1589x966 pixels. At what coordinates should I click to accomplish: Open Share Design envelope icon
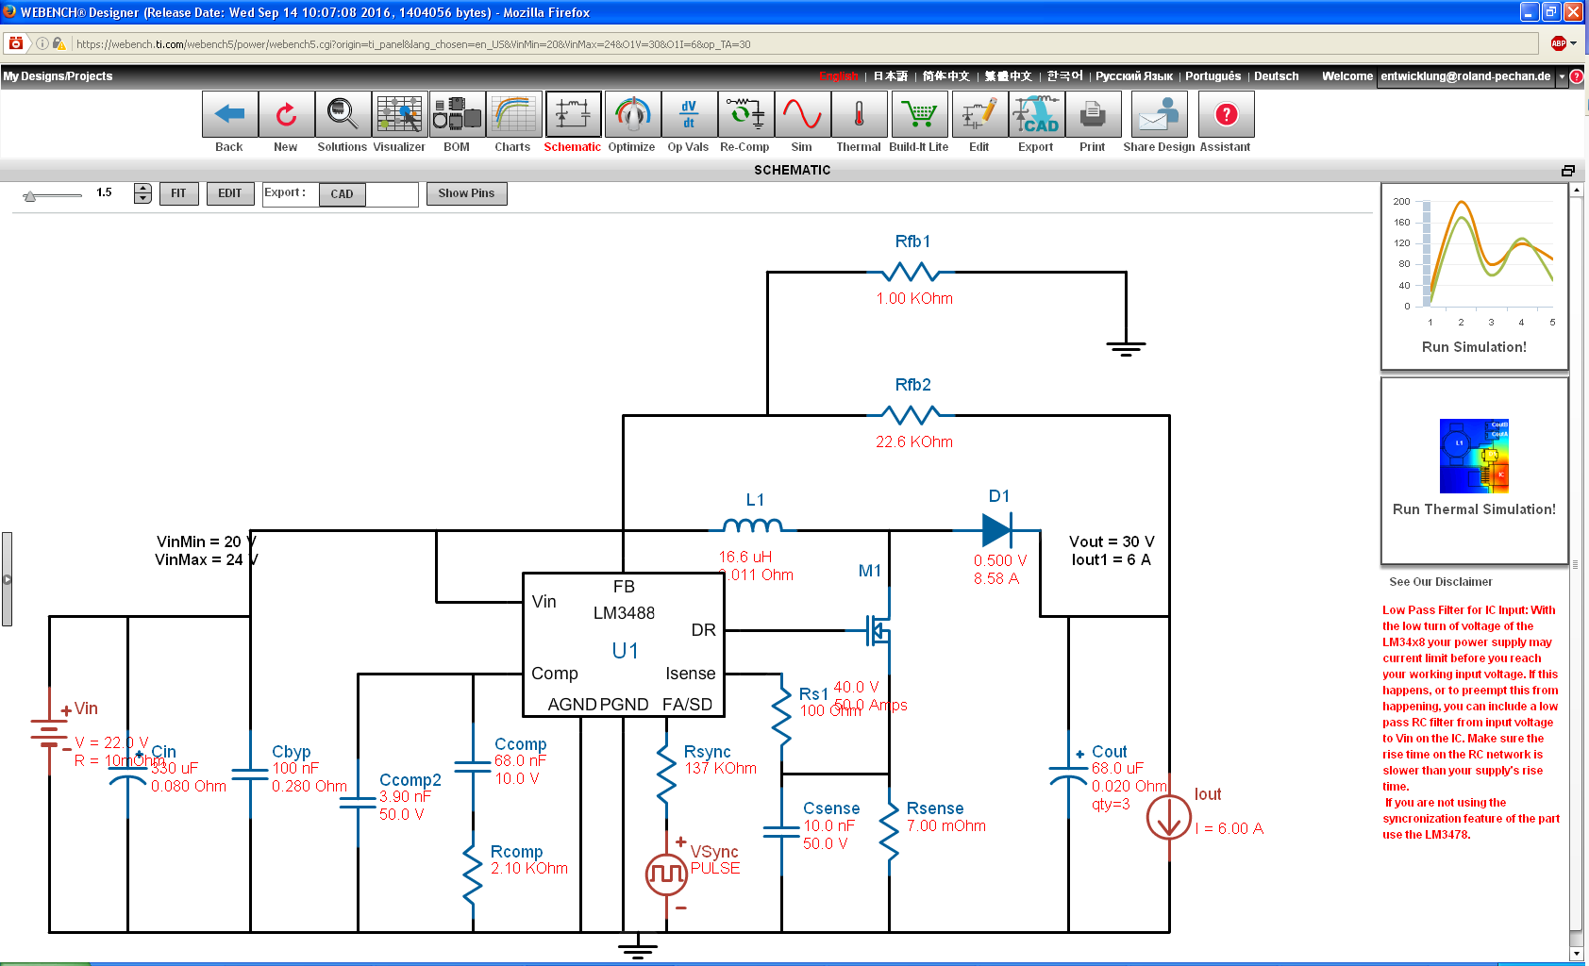point(1159,115)
